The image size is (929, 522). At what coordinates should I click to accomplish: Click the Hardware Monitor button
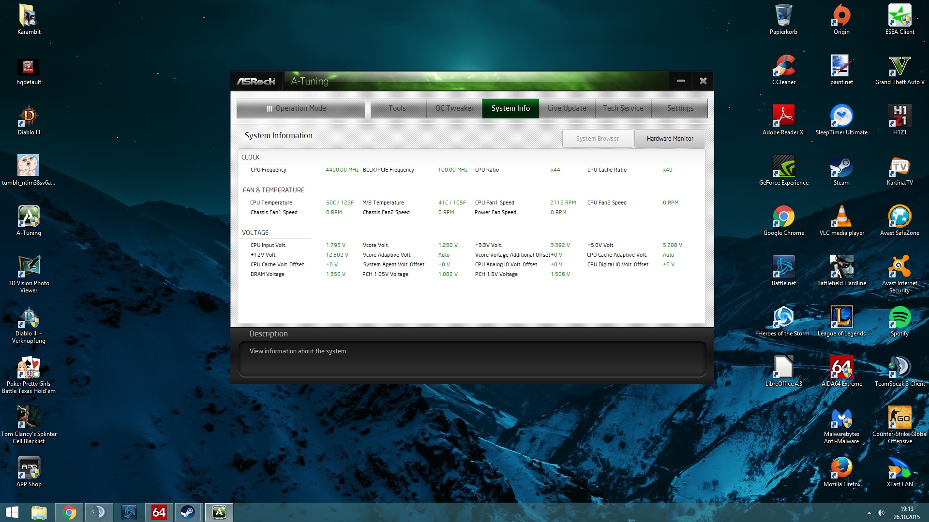pos(670,139)
